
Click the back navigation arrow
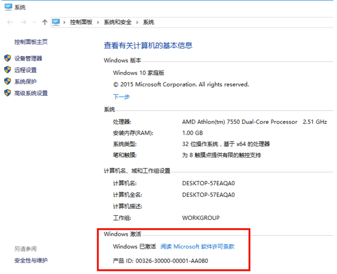click(x=10, y=22)
